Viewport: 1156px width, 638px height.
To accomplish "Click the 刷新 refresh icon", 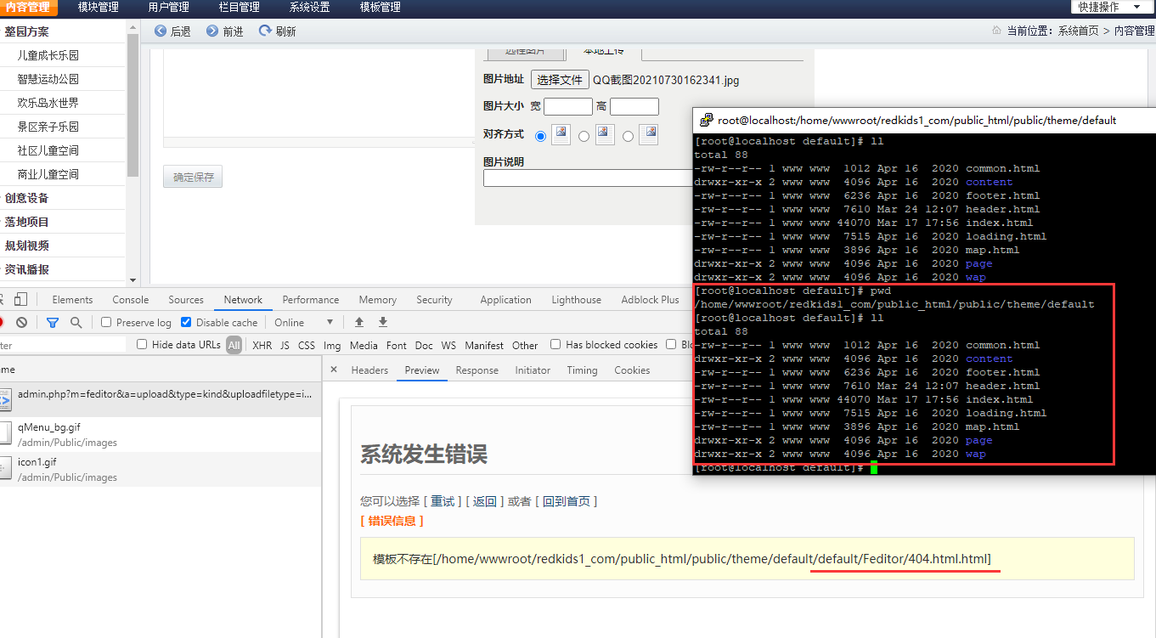I will tap(265, 31).
